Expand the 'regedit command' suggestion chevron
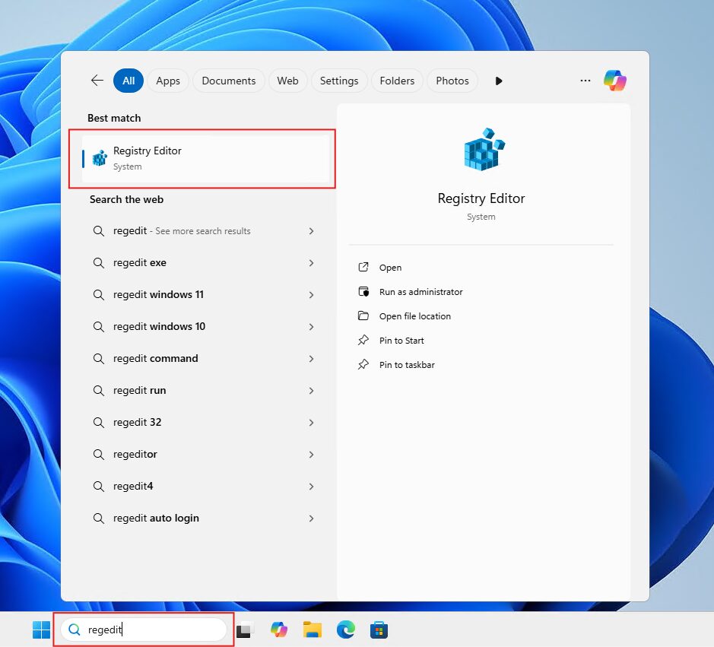This screenshot has width=714, height=647. (312, 358)
